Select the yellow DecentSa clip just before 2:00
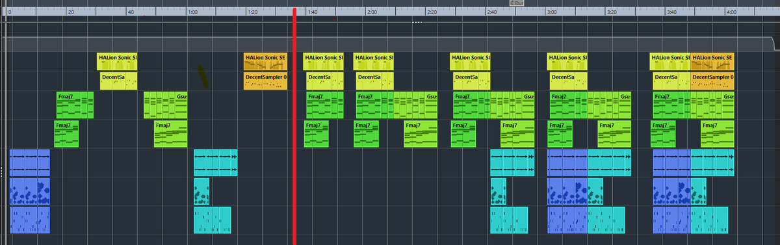This screenshot has width=780, height=245. (x=375, y=81)
